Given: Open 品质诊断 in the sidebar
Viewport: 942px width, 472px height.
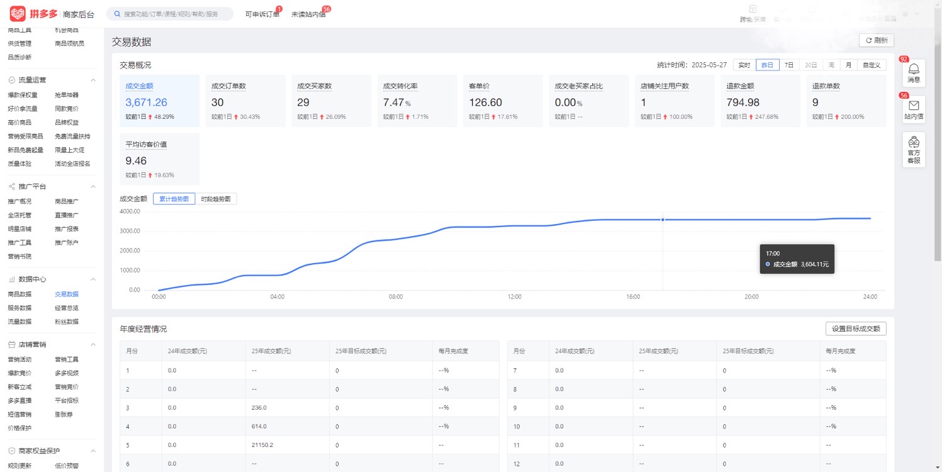Looking at the screenshot, I should (20, 57).
